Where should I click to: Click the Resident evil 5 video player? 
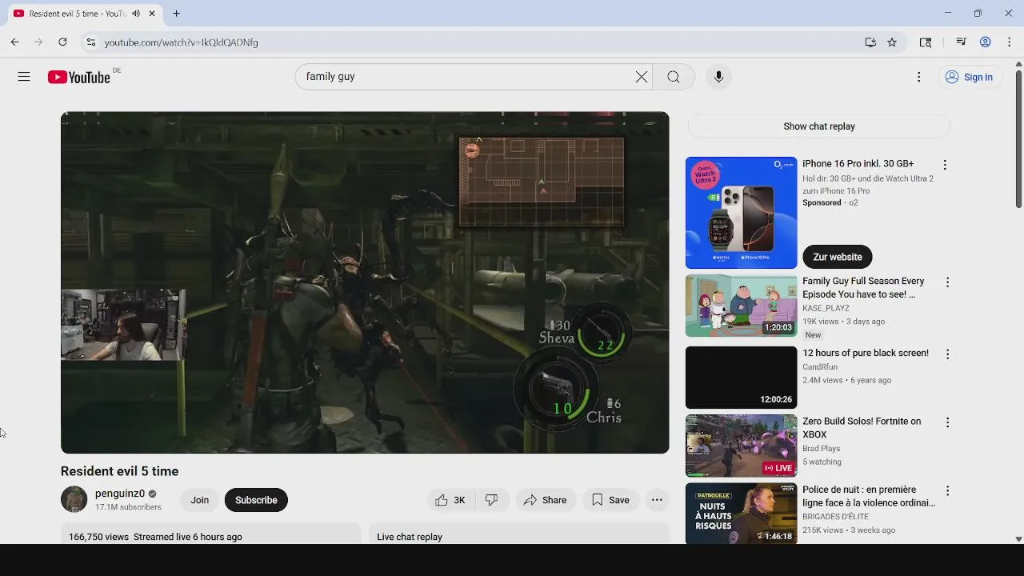tap(365, 282)
